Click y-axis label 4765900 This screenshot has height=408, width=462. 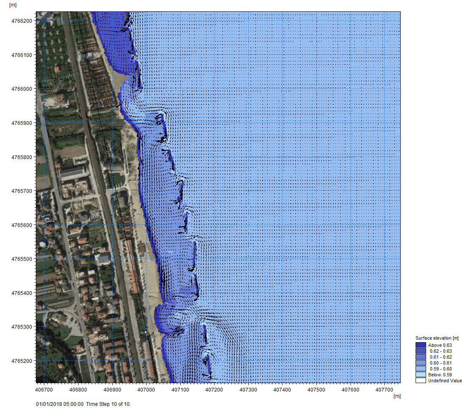click(22, 123)
